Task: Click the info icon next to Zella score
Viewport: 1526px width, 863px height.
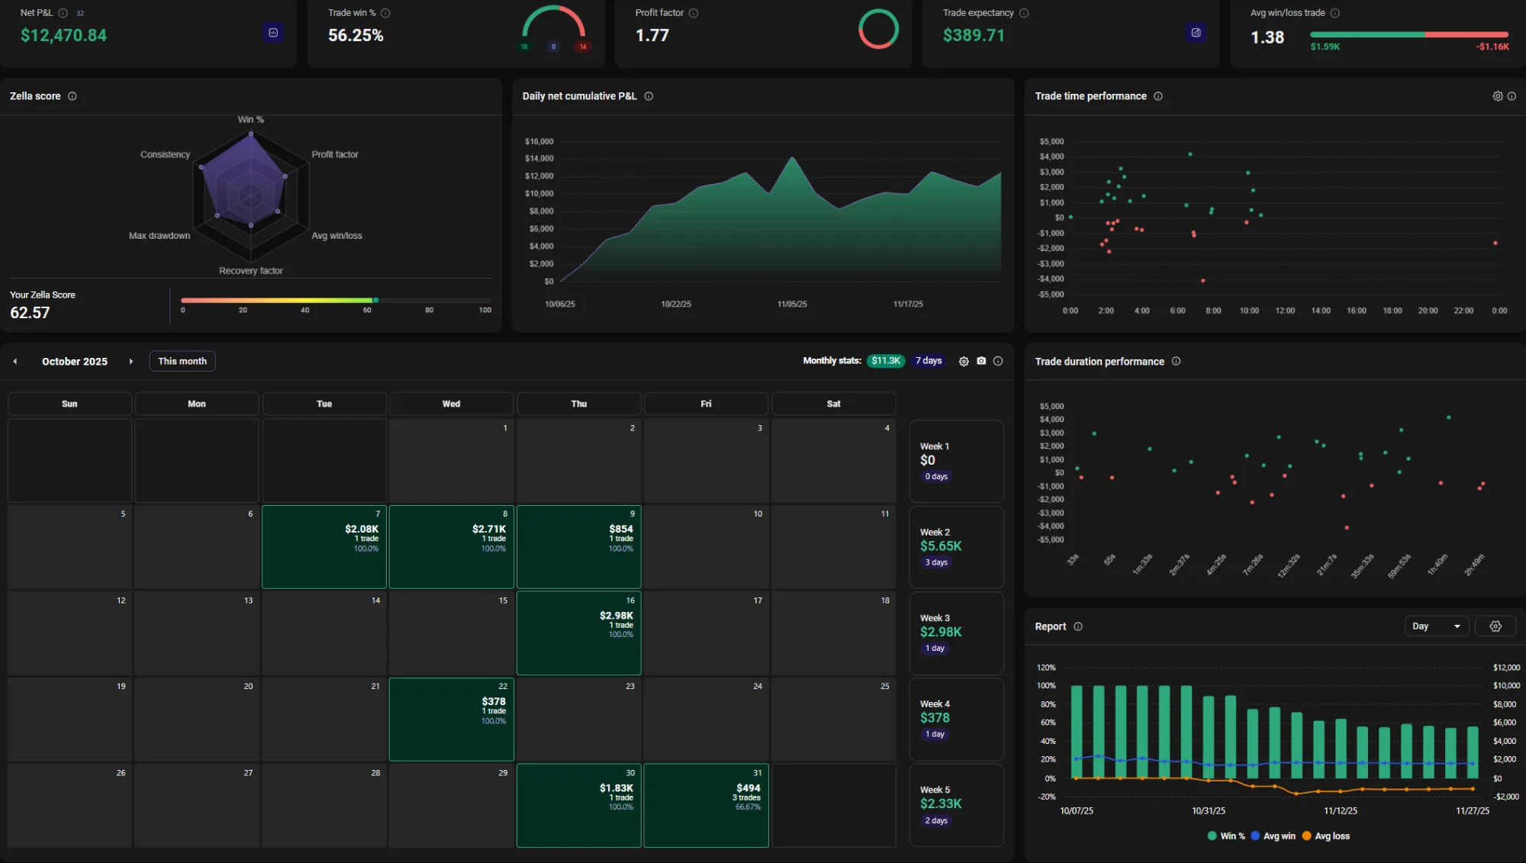Action: coord(72,96)
